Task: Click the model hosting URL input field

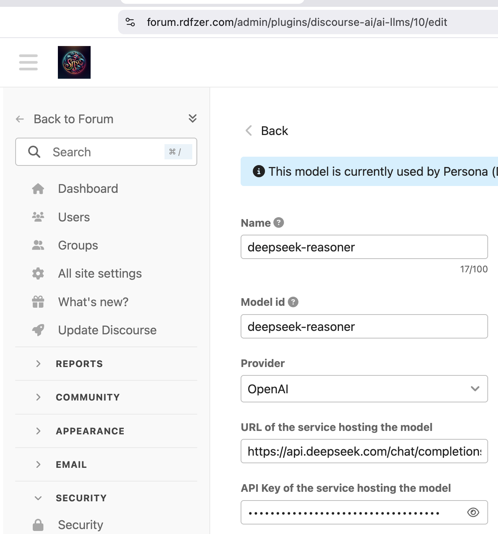Action: pyautogui.click(x=364, y=451)
